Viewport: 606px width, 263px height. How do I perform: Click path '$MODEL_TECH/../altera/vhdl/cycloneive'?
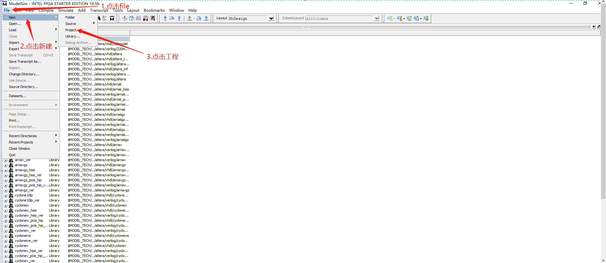tap(98, 236)
